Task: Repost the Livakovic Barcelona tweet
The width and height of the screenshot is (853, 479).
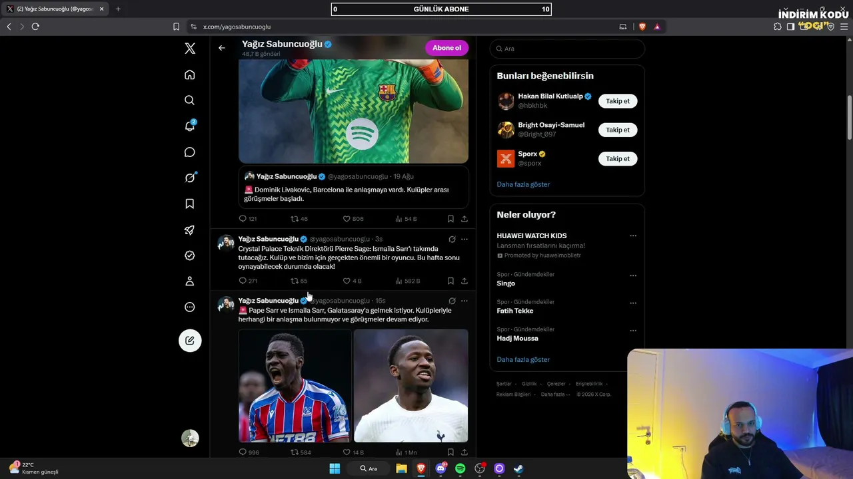Action: [299, 219]
